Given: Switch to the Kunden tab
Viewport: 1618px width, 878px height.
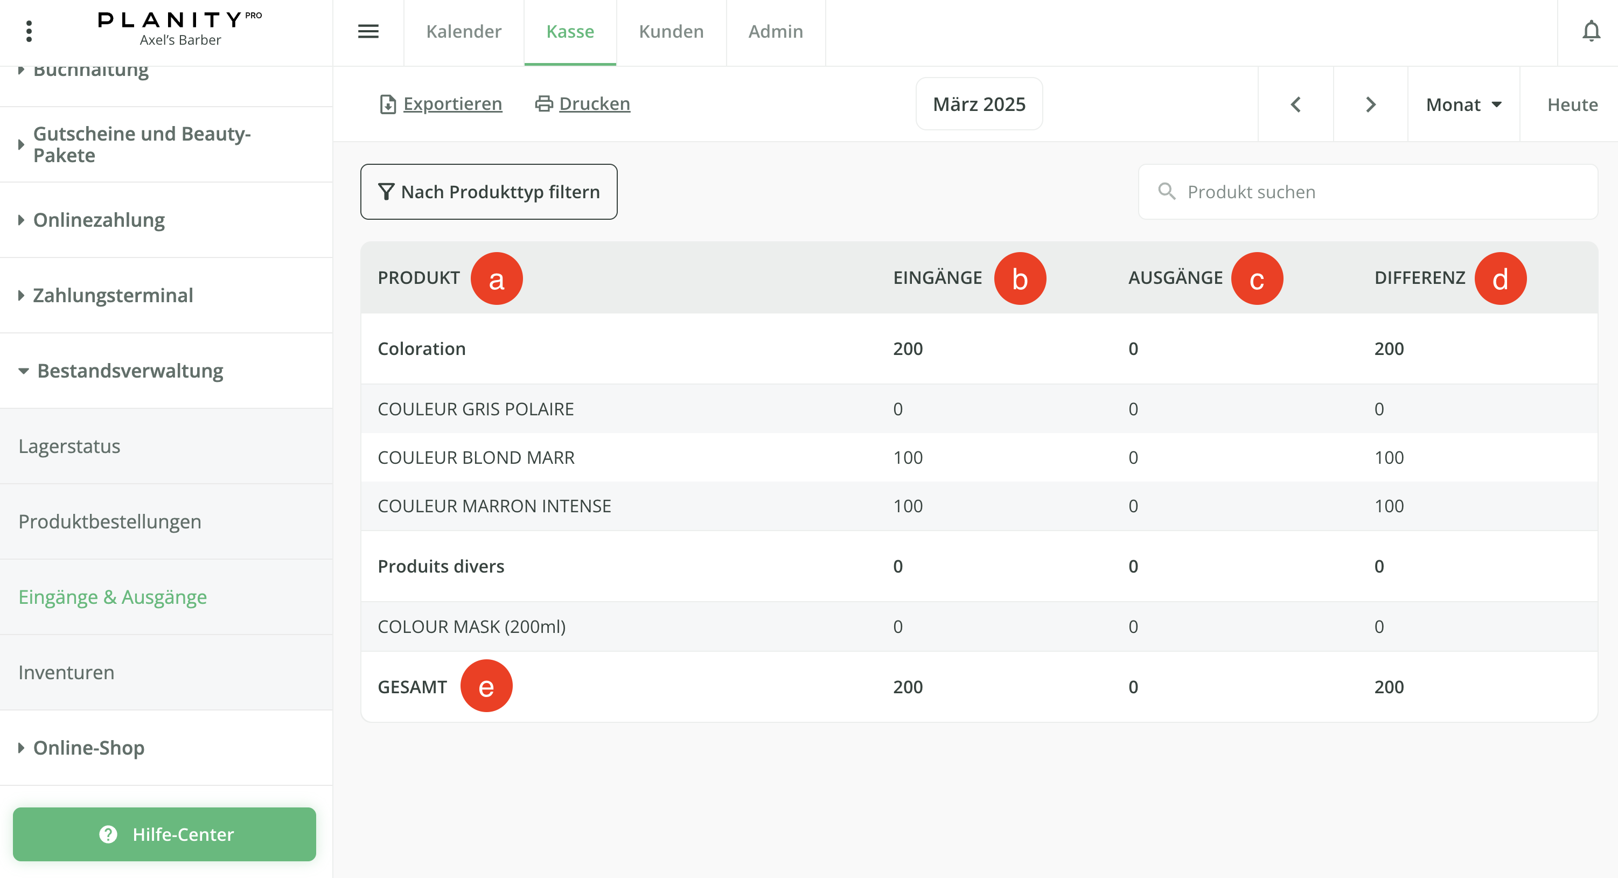Looking at the screenshot, I should [671, 31].
